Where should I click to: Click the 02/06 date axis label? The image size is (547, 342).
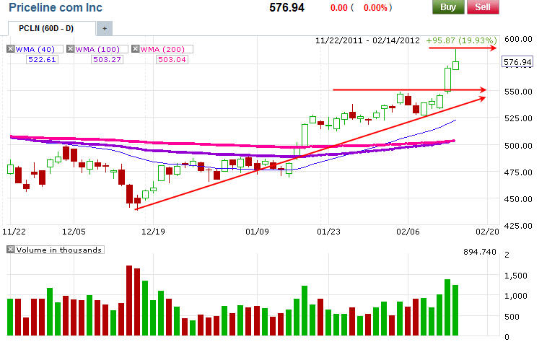[x=408, y=232]
